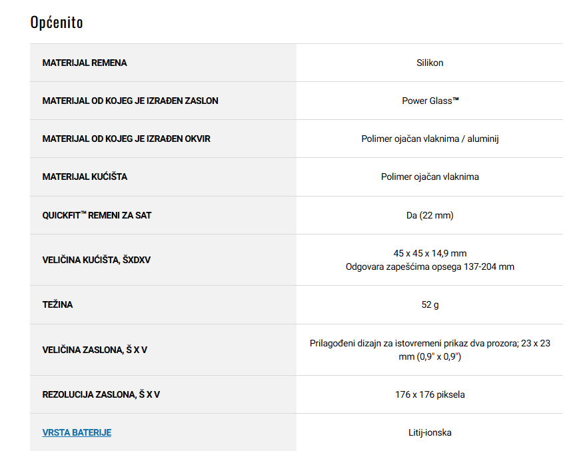The height and width of the screenshot is (451, 583).
Task: Click the MATERIJAL KUĆIŠTA label
Action: (85, 177)
